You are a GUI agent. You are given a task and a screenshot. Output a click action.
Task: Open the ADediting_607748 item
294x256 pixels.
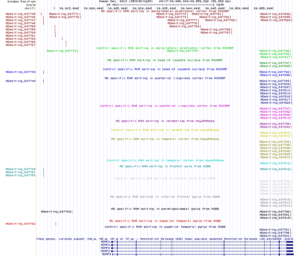(21, 23)
